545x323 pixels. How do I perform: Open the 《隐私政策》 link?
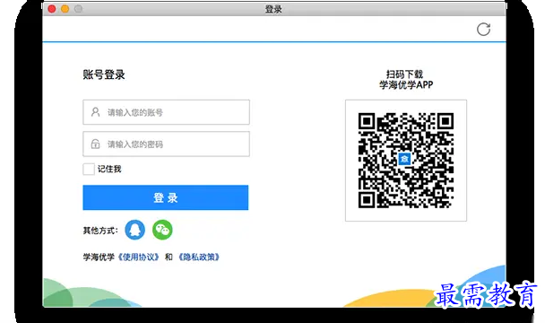coord(198,258)
